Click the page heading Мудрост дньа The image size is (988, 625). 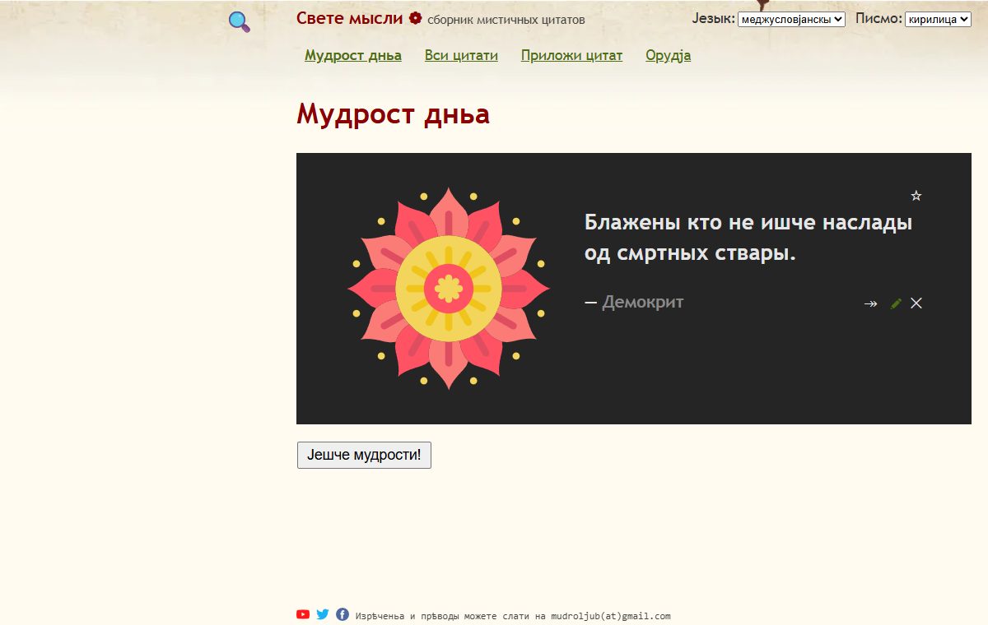click(393, 113)
